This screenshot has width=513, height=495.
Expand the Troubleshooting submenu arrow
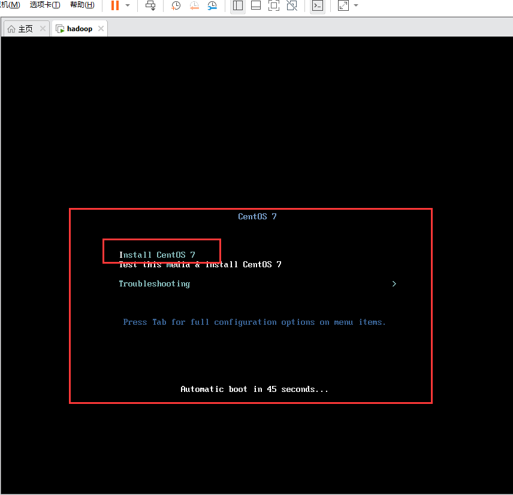[x=394, y=283]
